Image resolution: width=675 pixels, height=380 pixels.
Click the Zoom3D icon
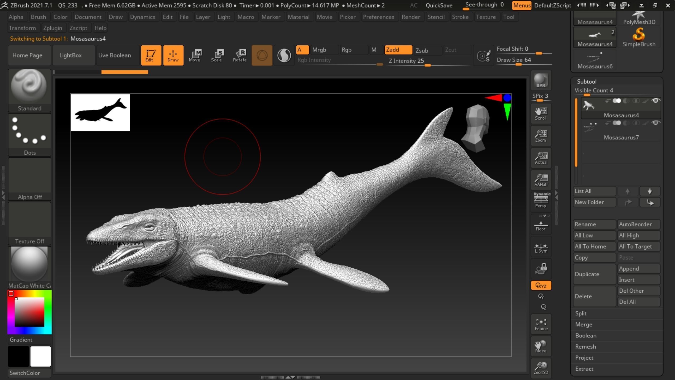click(x=541, y=368)
